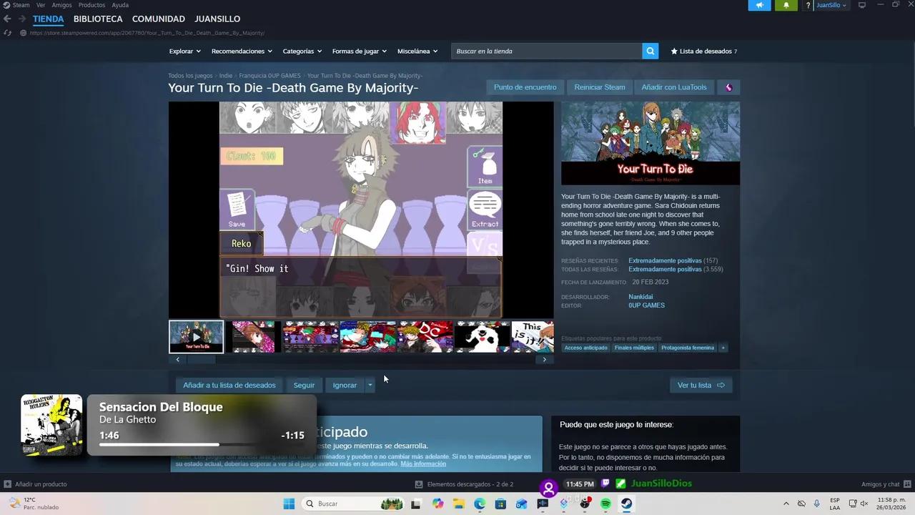Click Añadir con LuaTools button
This screenshot has height=515, width=915.
[674, 87]
